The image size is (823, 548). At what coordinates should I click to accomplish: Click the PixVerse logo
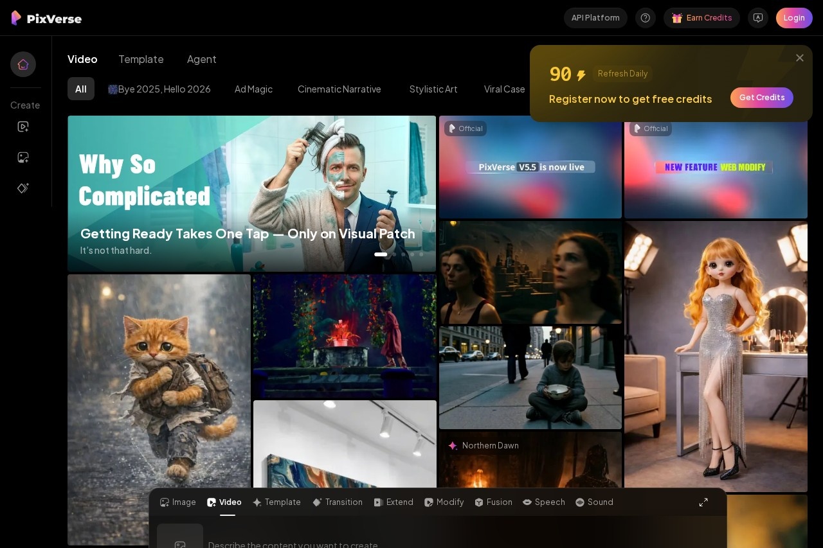click(46, 18)
